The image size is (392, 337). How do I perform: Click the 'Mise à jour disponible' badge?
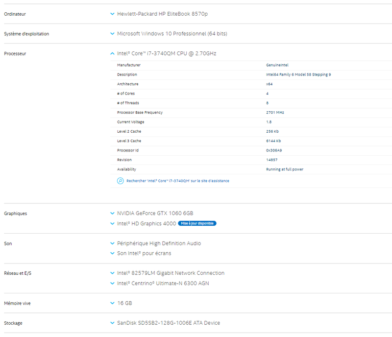click(197, 223)
